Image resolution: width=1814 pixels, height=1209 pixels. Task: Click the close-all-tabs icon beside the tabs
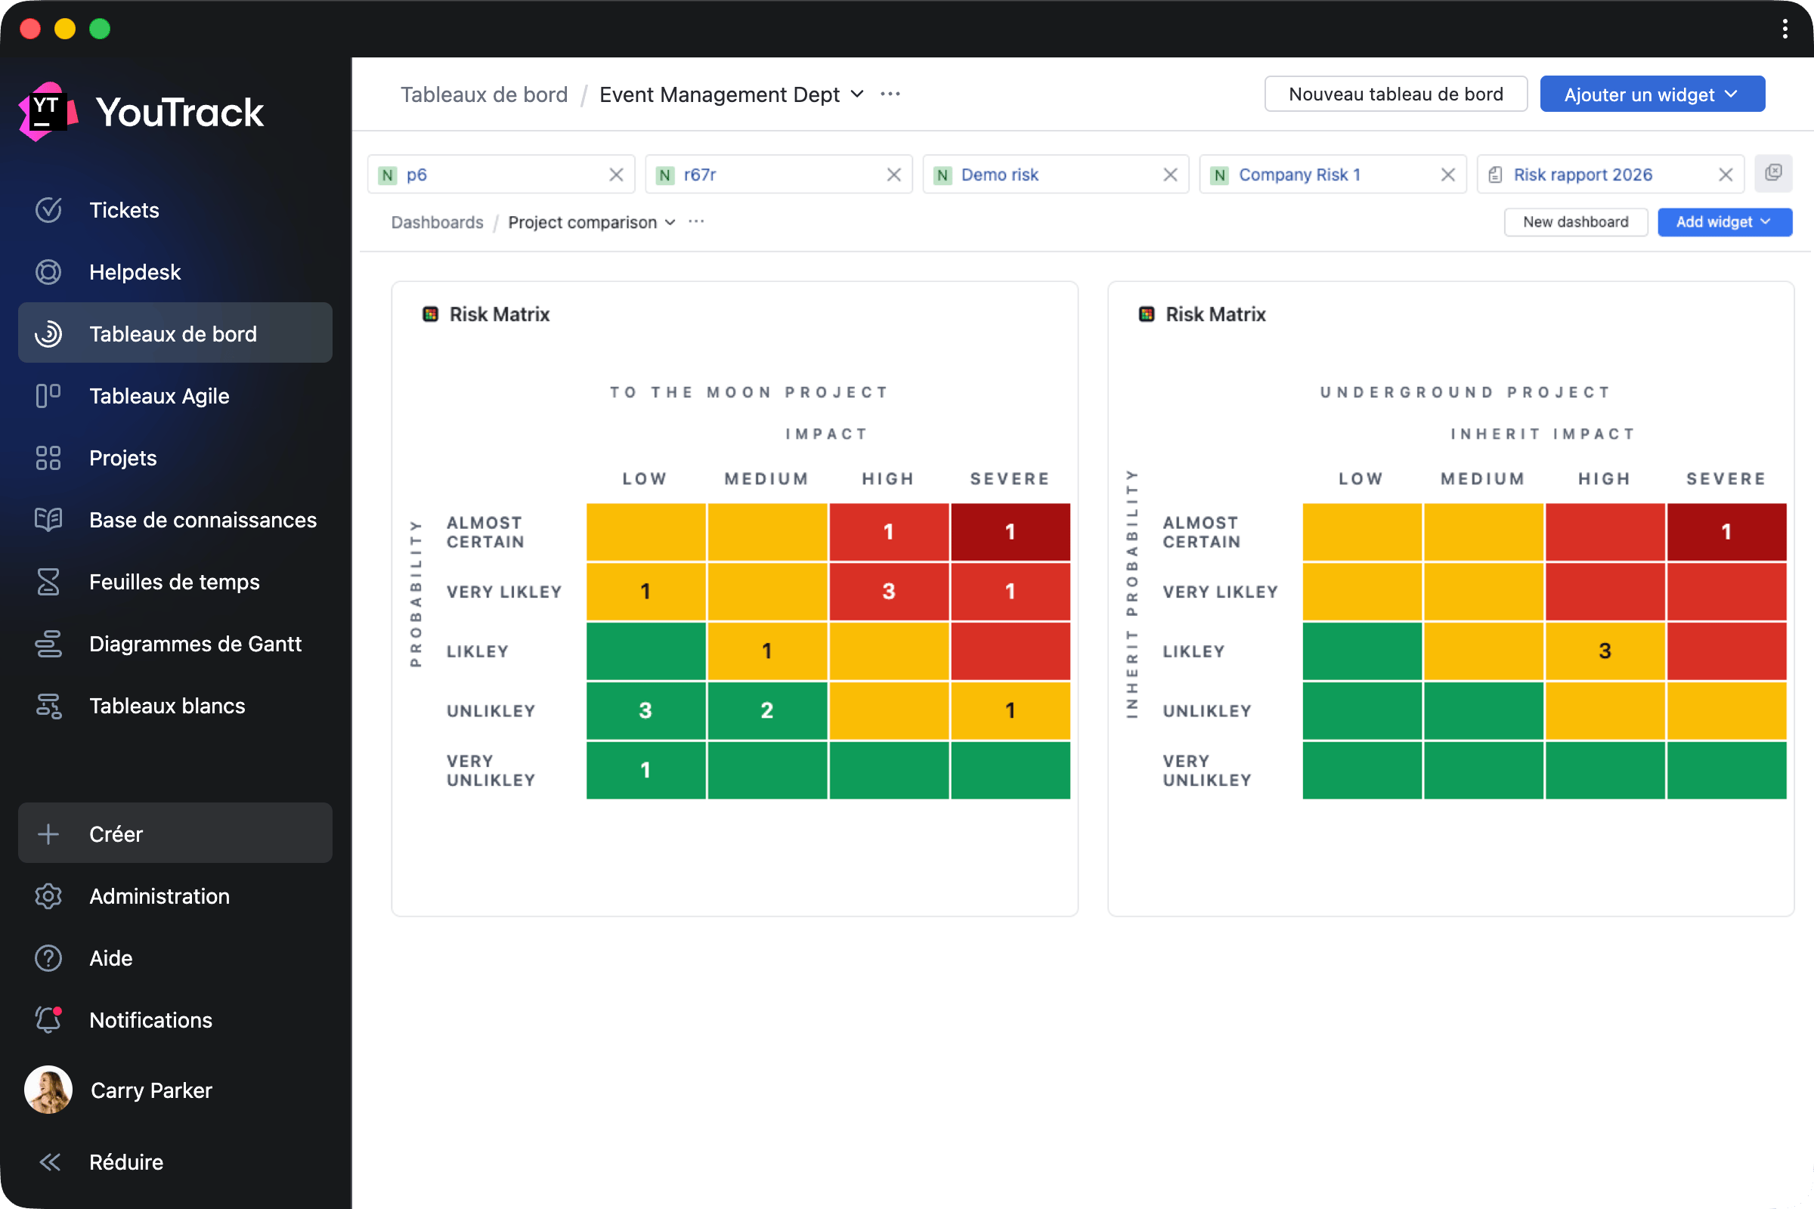tap(1773, 173)
